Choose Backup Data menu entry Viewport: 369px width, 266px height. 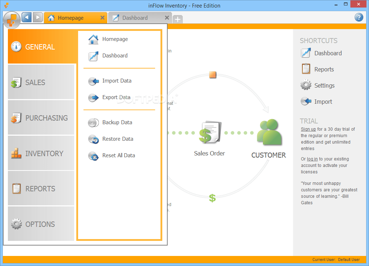[x=117, y=122]
